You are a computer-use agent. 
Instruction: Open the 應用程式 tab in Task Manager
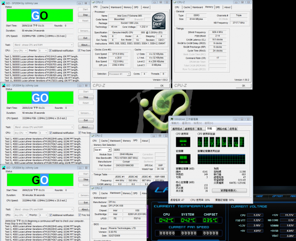point(177,129)
